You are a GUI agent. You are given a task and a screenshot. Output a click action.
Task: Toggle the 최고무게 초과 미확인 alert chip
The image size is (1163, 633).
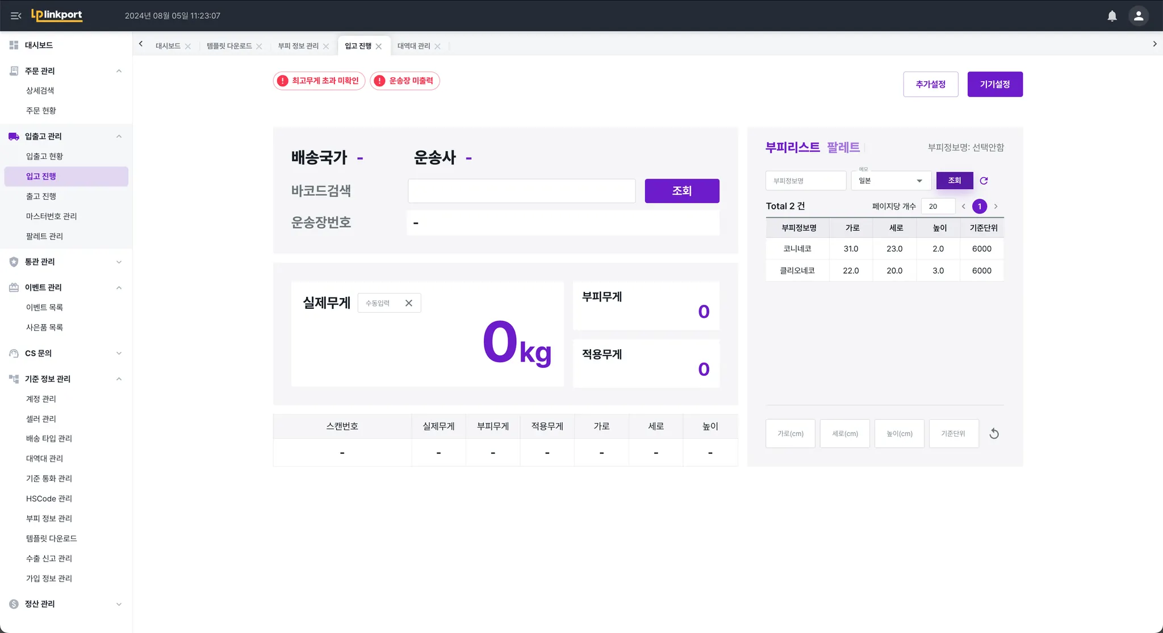coord(319,81)
